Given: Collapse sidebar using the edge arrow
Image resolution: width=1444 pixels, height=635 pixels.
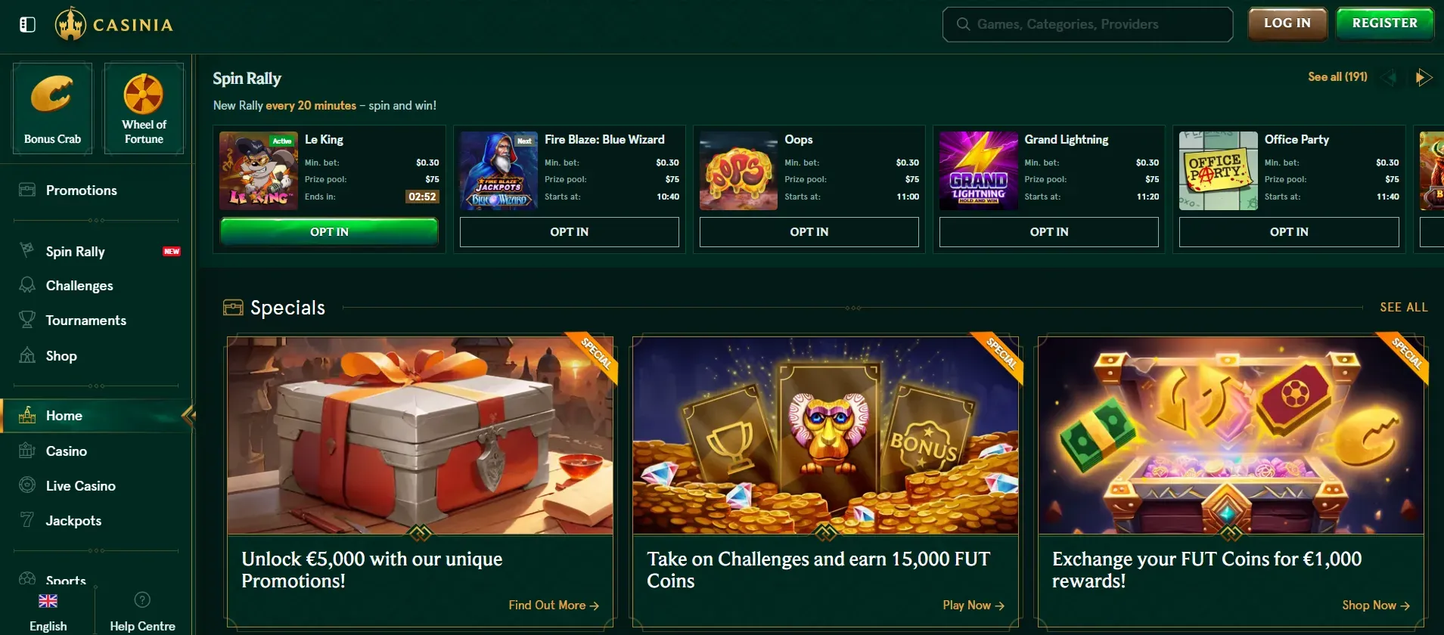Looking at the screenshot, I should (x=188, y=415).
